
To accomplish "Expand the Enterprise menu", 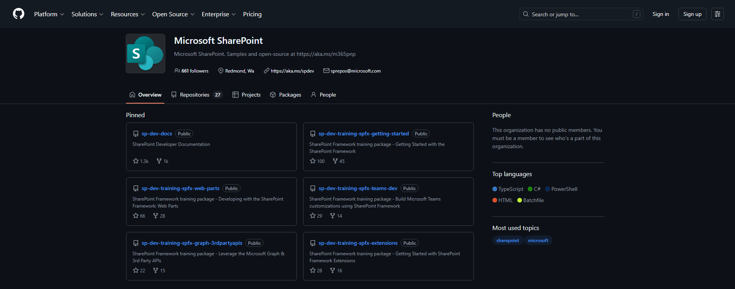I will click(x=218, y=14).
